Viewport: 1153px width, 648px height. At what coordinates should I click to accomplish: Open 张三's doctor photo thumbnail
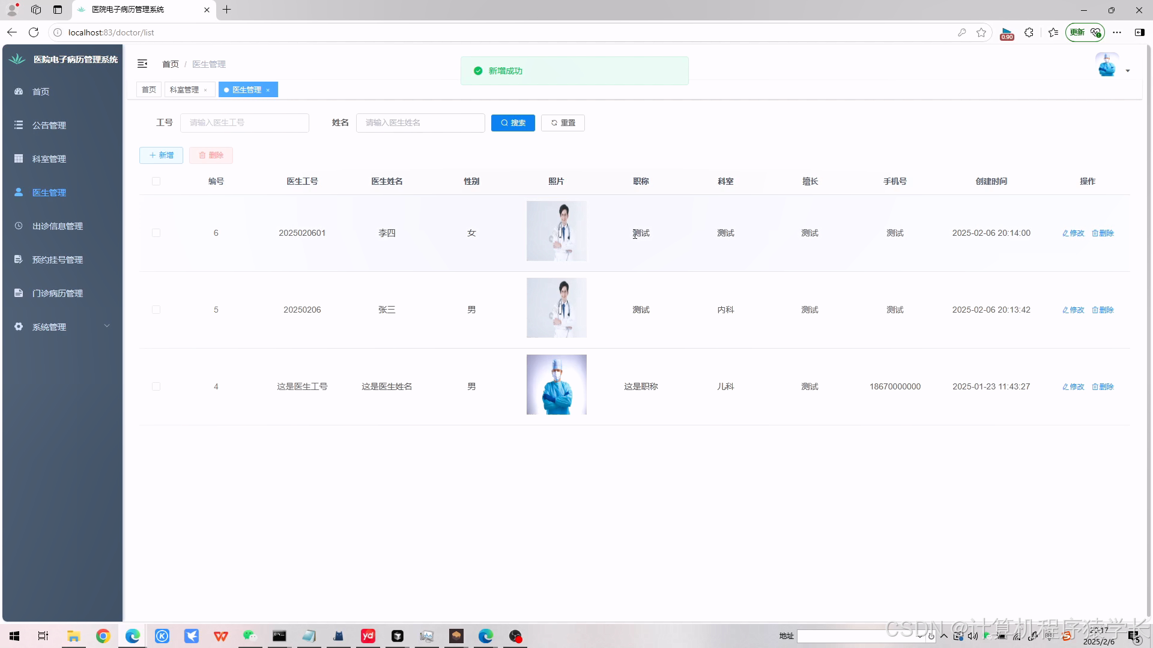click(x=557, y=308)
